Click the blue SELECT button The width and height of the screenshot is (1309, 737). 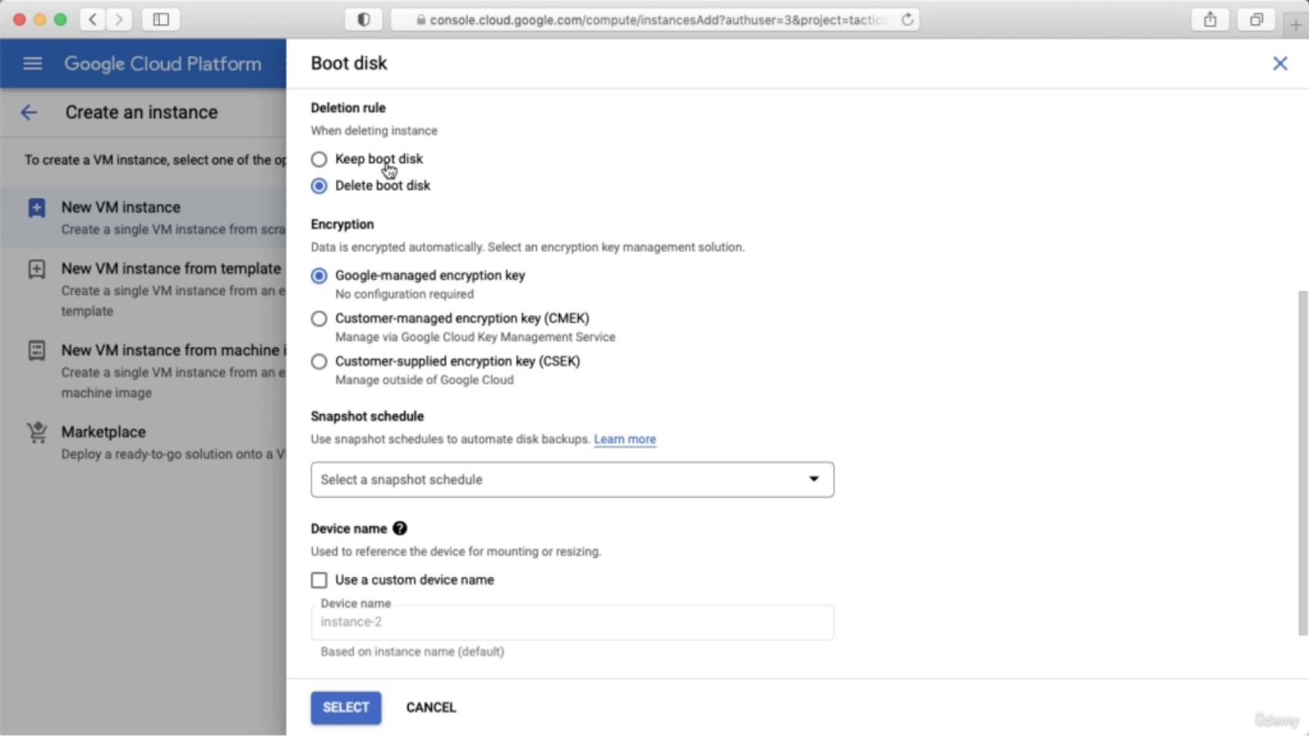pyautogui.click(x=346, y=708)
